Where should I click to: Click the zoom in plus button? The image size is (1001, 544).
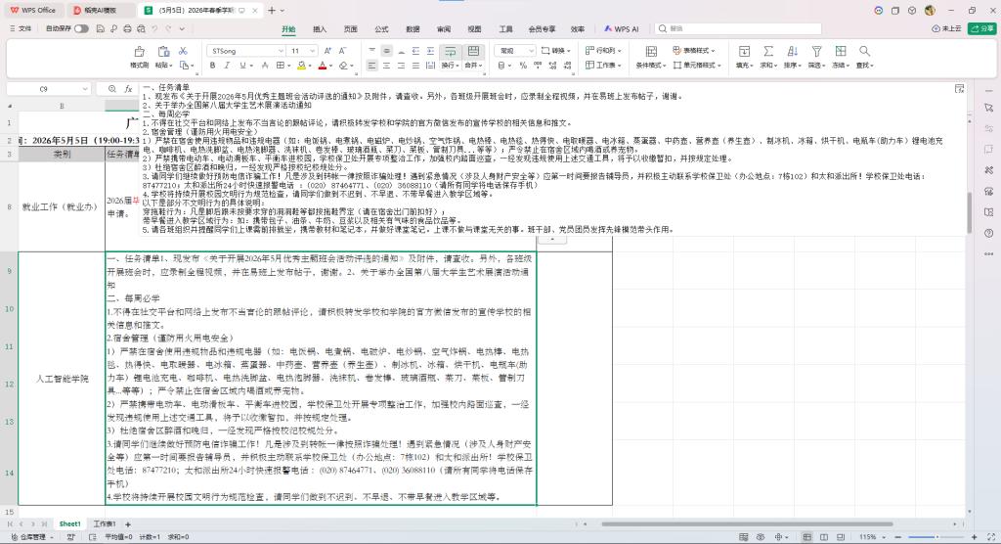(x=975, y=537)
